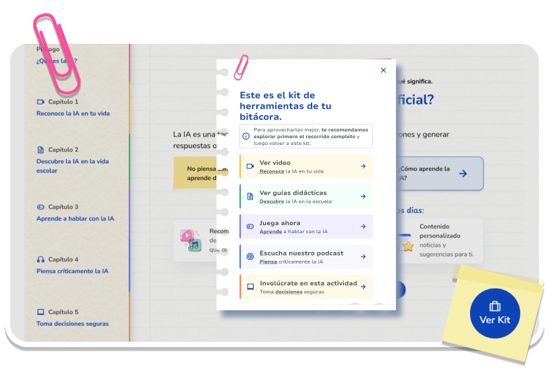This screenshot has height=368, width=549.
Task: Open Aprende a hablar con la IA chapter
Action: tap(76, 218)
